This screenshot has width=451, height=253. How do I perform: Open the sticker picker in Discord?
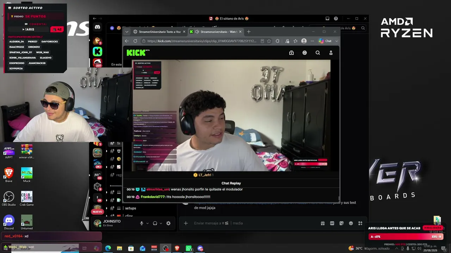pyautogui.click(x=341, y=223)
